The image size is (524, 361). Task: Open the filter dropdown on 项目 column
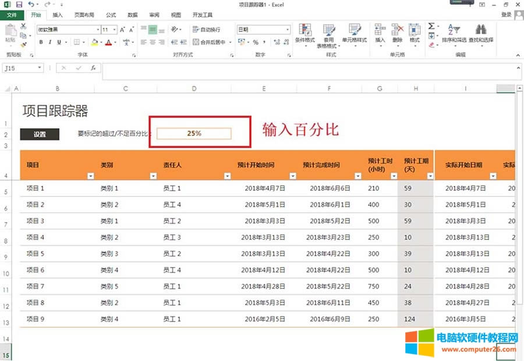coord(91,176)
